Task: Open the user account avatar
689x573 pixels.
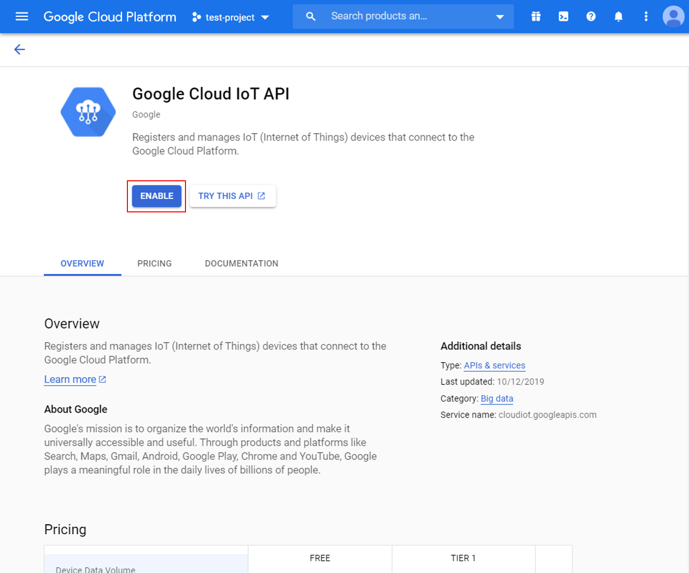Action: point(673,17)
